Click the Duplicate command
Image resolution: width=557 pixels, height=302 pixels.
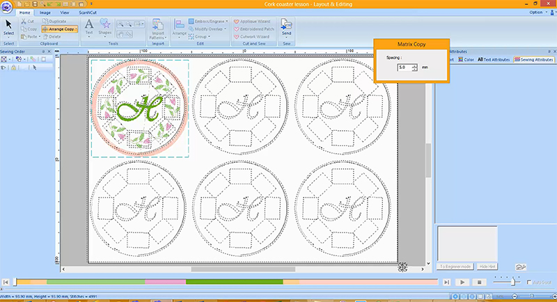(54, 22)
